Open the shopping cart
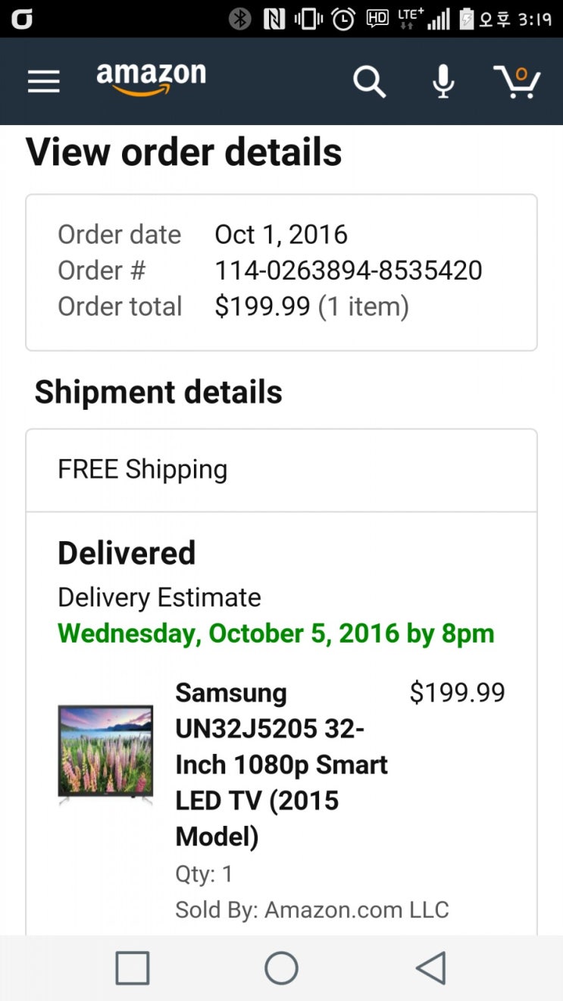Viewport: 563px width, 1001px height. pos(517,81)
